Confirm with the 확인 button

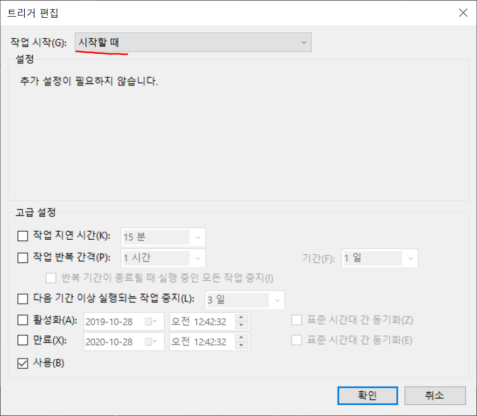click(x=368, y=396)
